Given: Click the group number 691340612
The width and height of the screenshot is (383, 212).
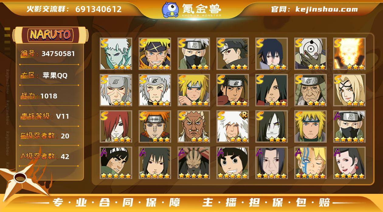Looking at the screenshot, I should (x=98, y=9).
